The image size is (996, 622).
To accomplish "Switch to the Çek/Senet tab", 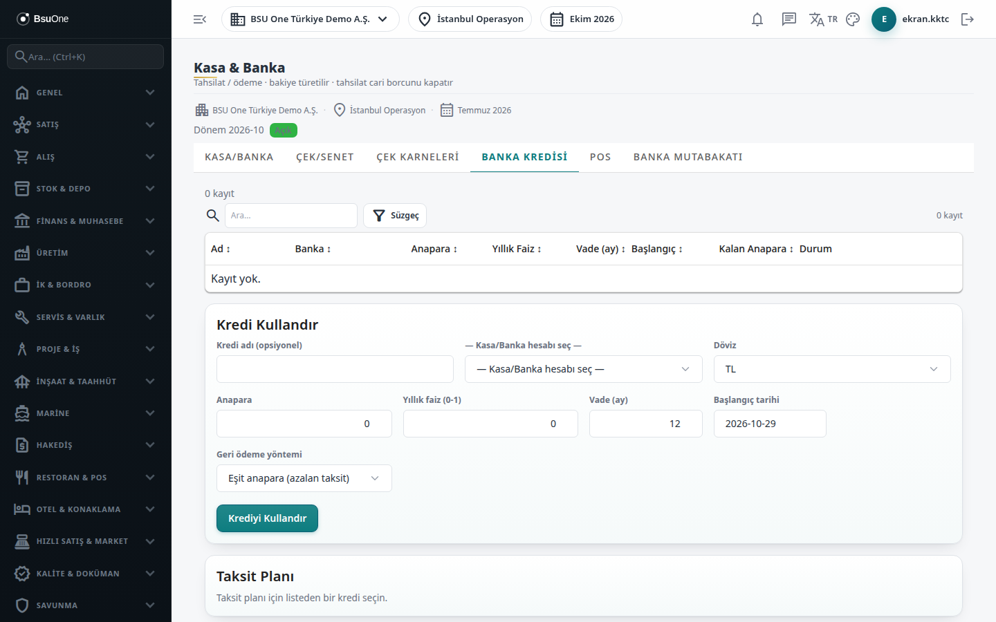I will coord(325,157).
